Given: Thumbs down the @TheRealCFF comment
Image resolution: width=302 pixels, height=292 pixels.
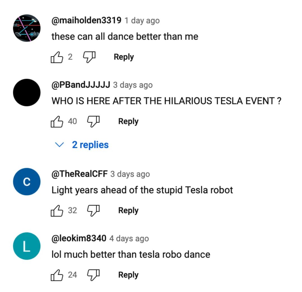Looking at the screenshot, I should [94, 210].
